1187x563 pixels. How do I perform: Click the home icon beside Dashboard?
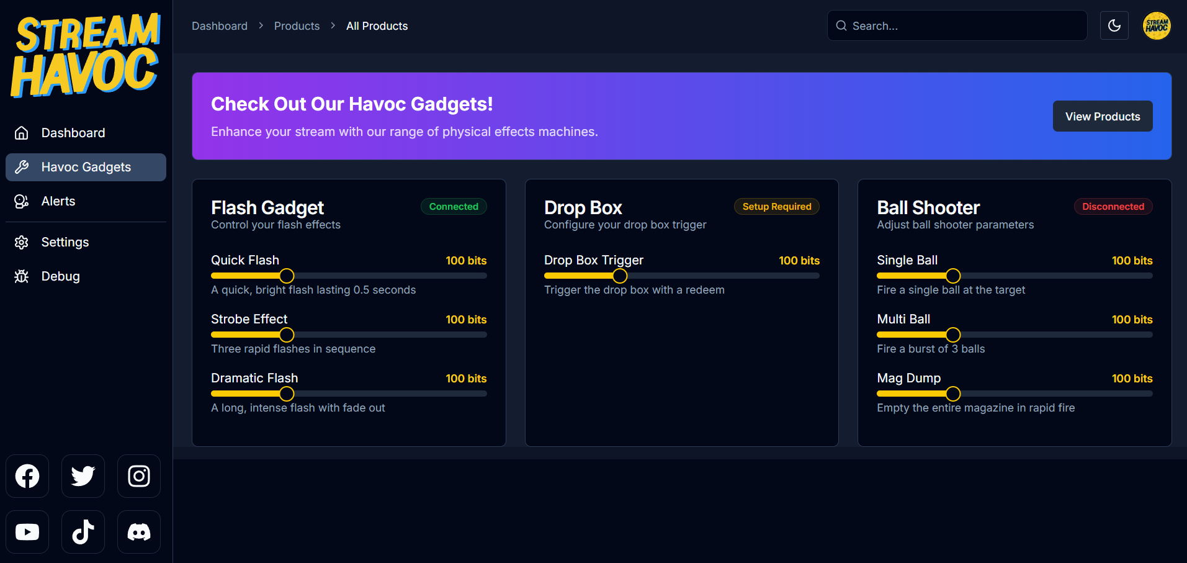click(x=22, y=133)
